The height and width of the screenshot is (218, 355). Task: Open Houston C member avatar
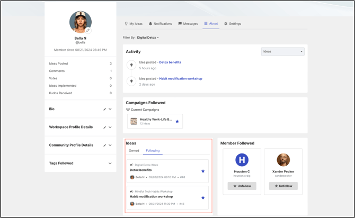tap(242, 160)
